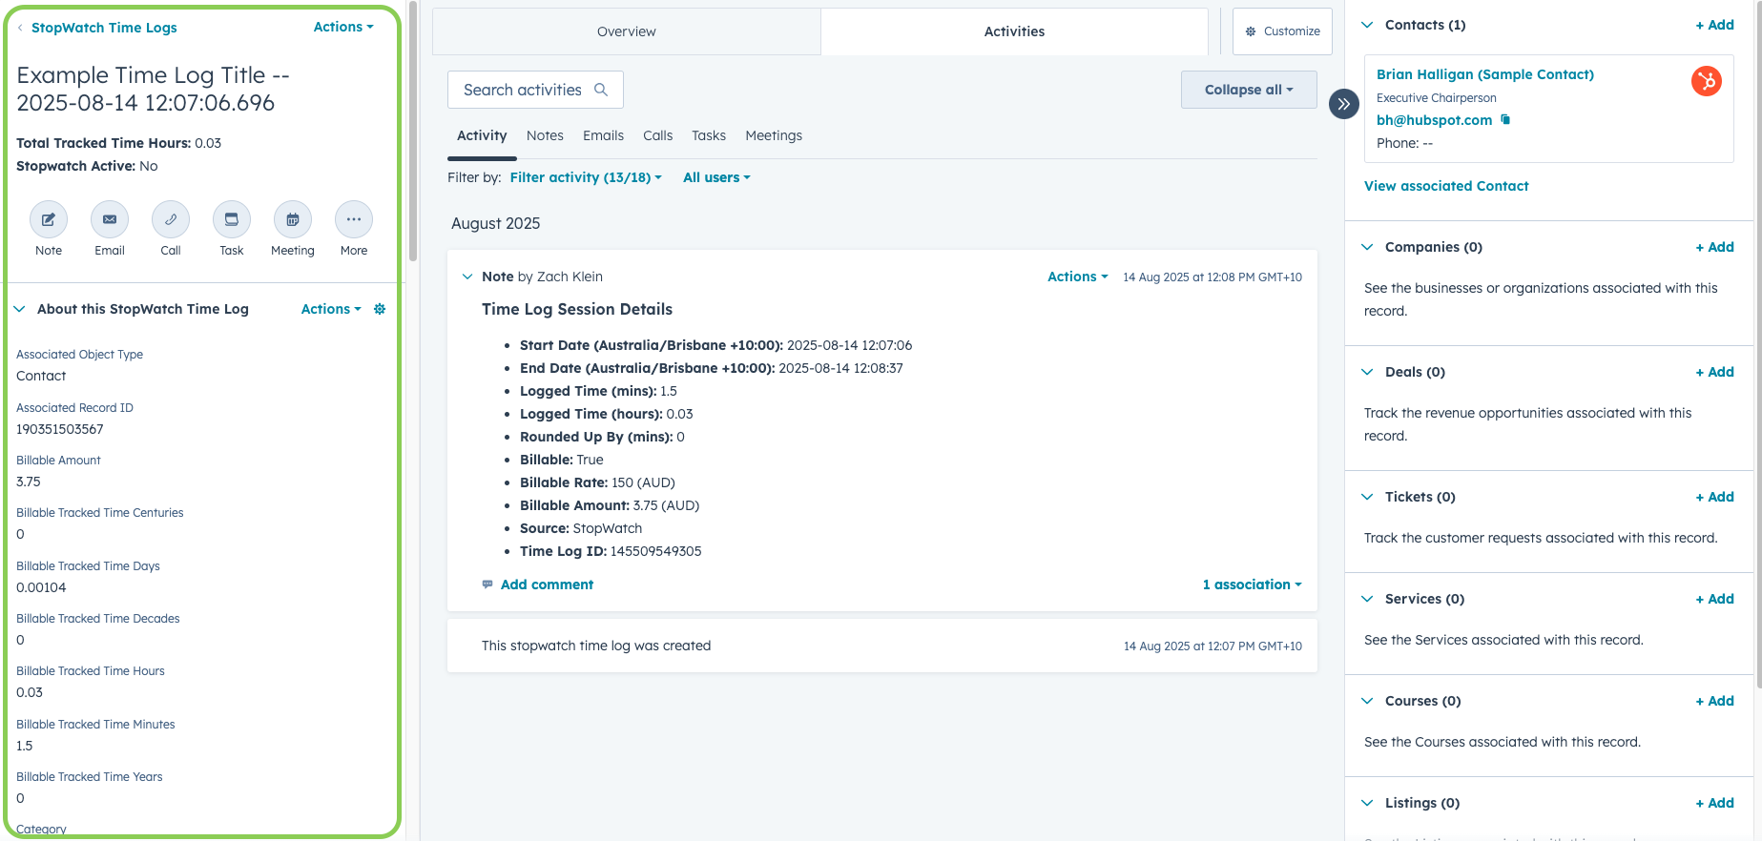Click the Email envelope icon
This screenshot has width=1762, height=841.
coord(110,219)
